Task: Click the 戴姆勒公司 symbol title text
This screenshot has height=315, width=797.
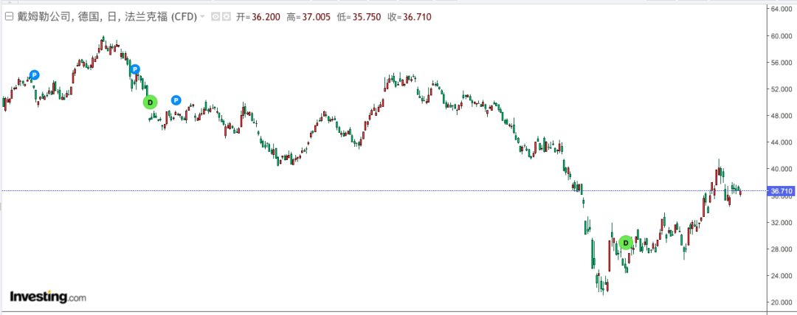Action: tap(45, 17)
